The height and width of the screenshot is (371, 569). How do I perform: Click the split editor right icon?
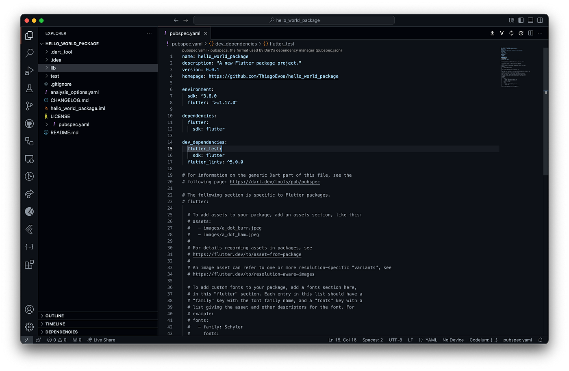click(530, 33)
